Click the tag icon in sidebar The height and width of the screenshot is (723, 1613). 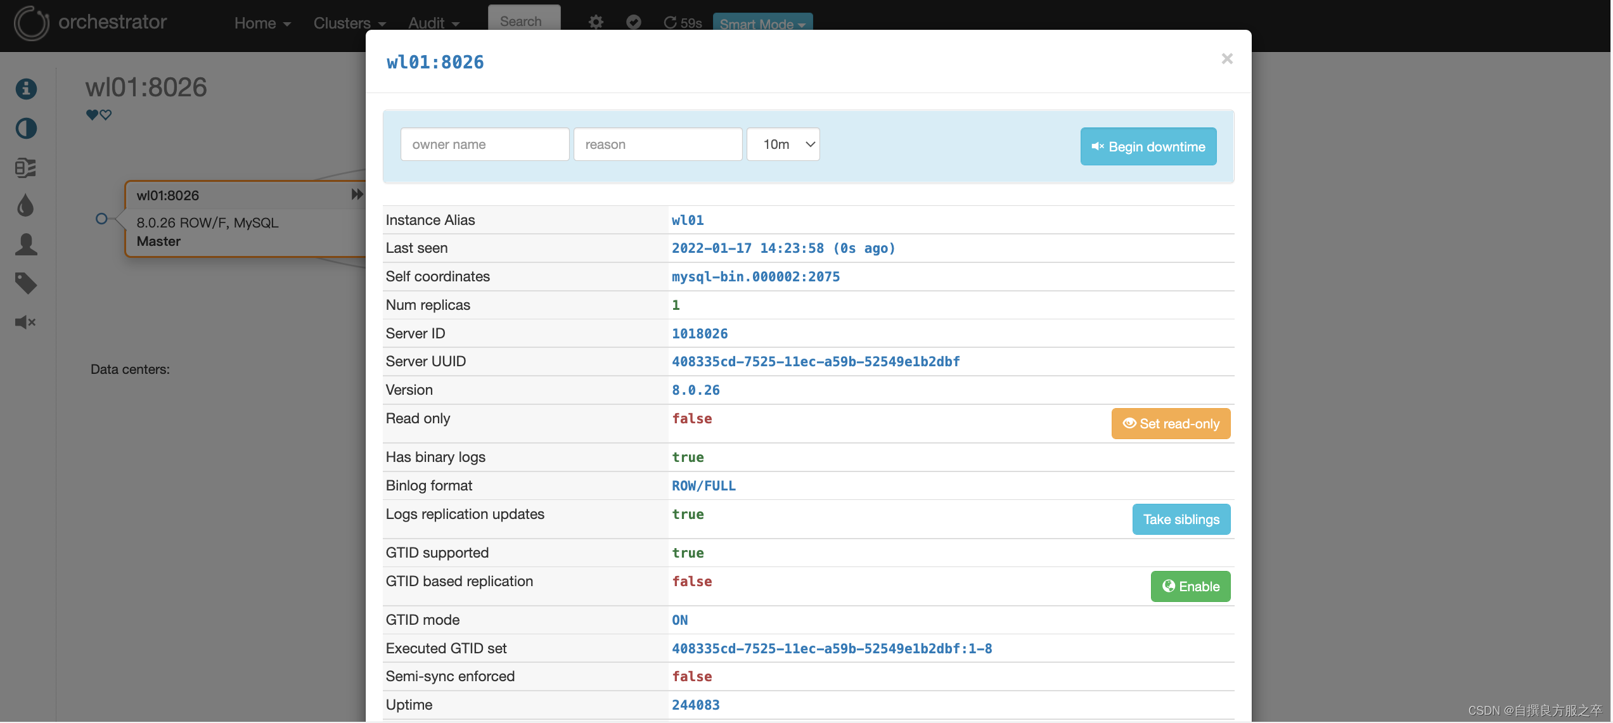pos(26,283)
